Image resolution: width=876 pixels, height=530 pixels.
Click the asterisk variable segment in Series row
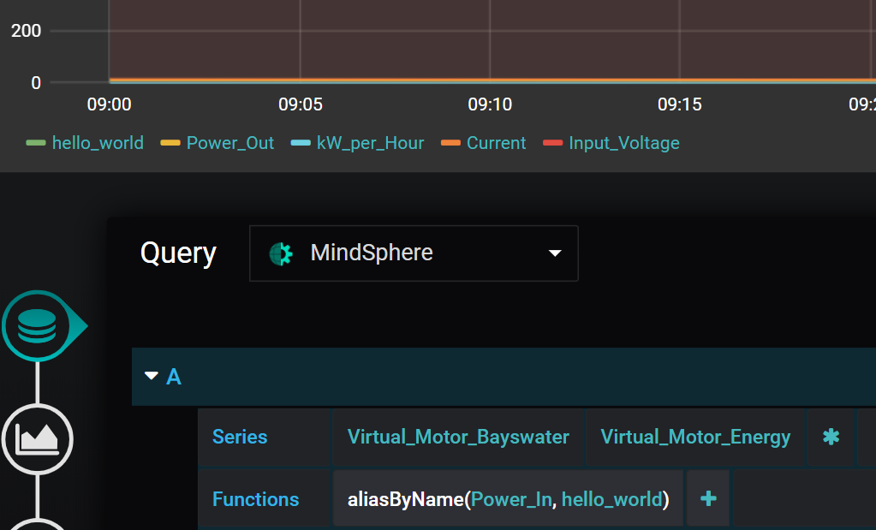(831, 437)
